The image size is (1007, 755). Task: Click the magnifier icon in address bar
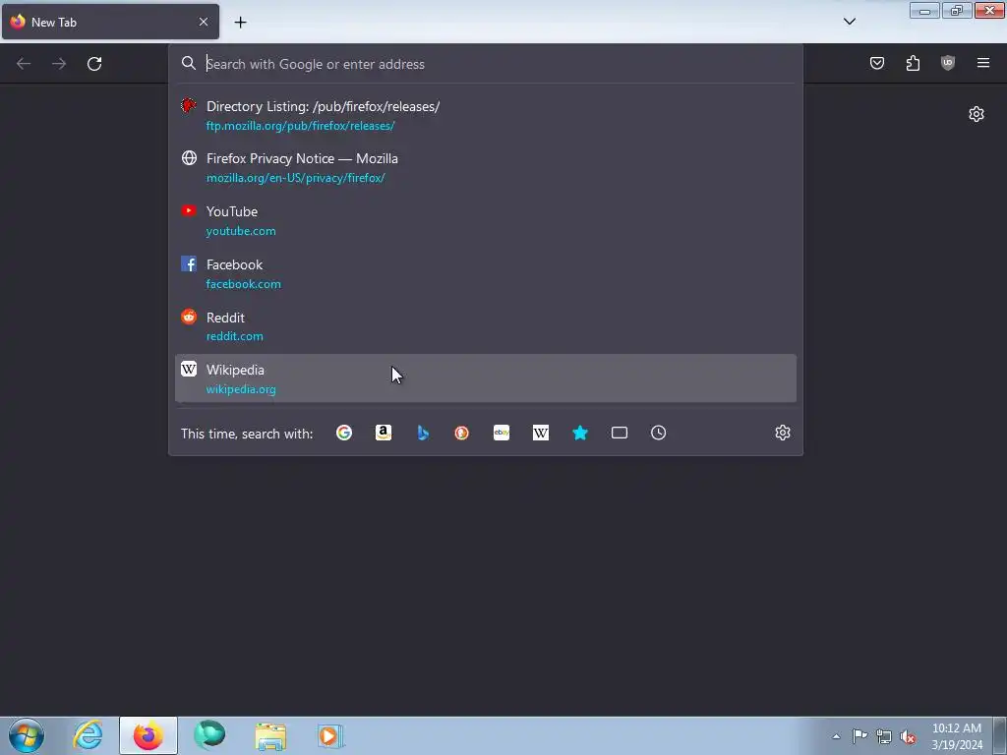pyautogui.click(x=188, y=63)
